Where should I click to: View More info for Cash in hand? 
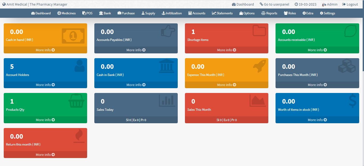pos(45,50)
